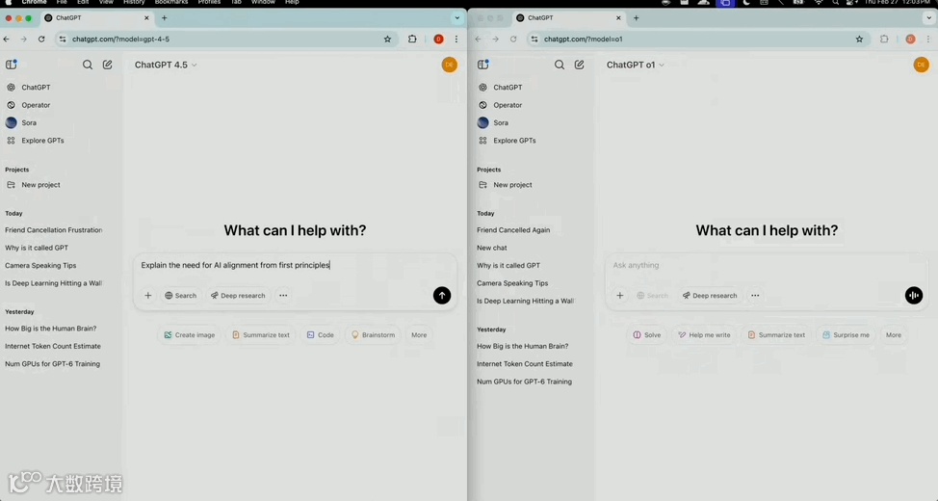
Task: Open ChatGPT o1 model selector
Action: 636,65
